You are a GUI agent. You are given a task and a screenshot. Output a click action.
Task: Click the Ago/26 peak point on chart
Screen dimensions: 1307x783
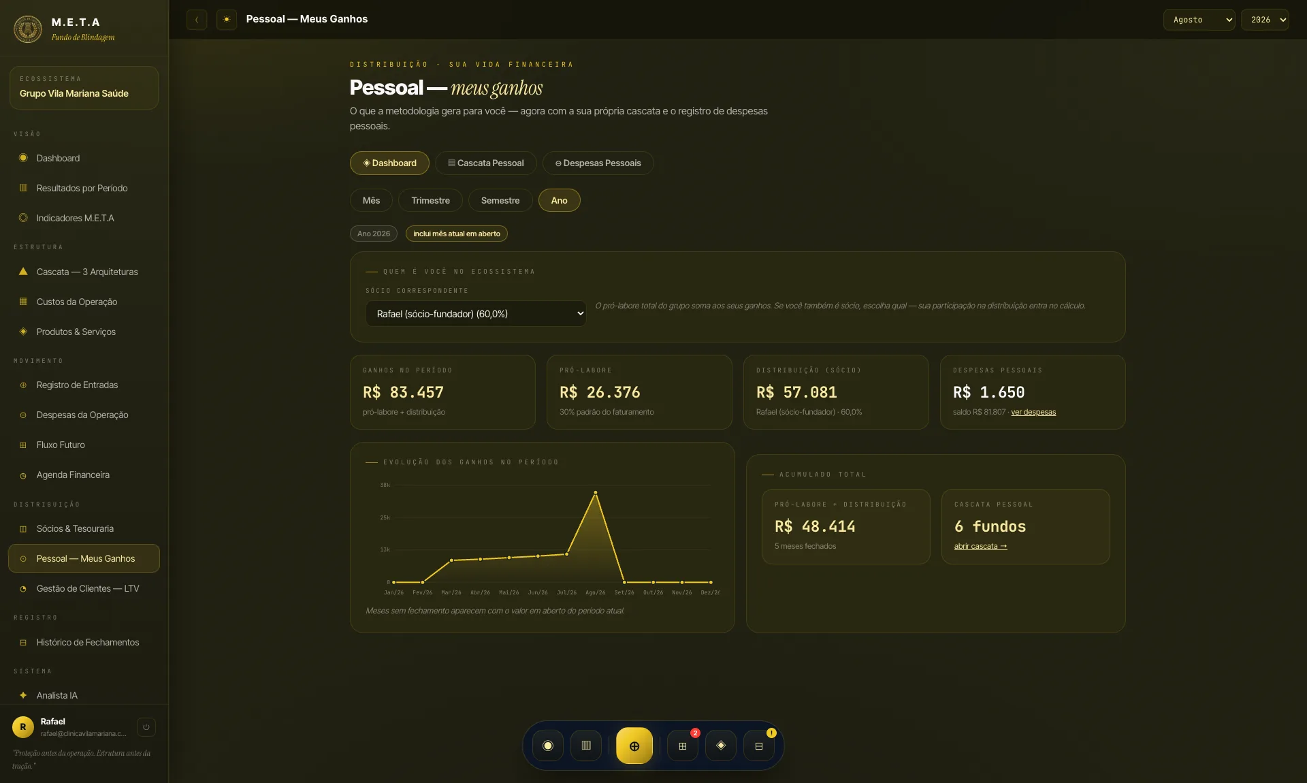[596, 492]
